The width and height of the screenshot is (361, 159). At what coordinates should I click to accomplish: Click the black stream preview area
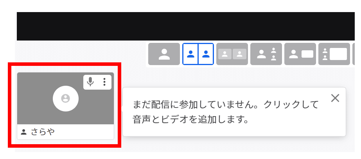(x=185, y=26)
